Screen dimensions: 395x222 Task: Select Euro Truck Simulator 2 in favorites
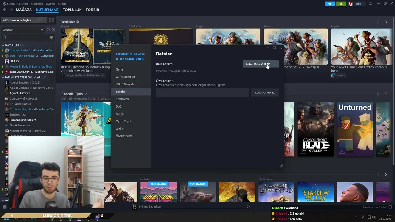click(x=31, y=56)
